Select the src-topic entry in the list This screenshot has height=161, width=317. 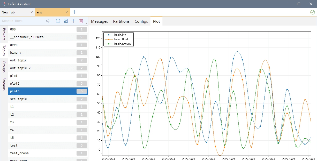point(18,99)
